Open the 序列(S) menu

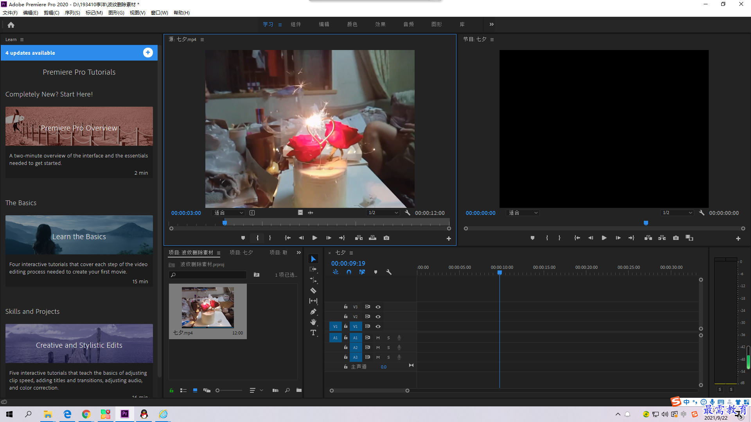pyautogui.click(x=72, y=13)
